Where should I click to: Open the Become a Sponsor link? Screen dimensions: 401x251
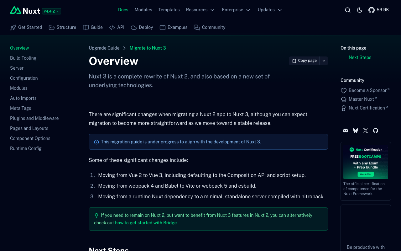[367, 90]
